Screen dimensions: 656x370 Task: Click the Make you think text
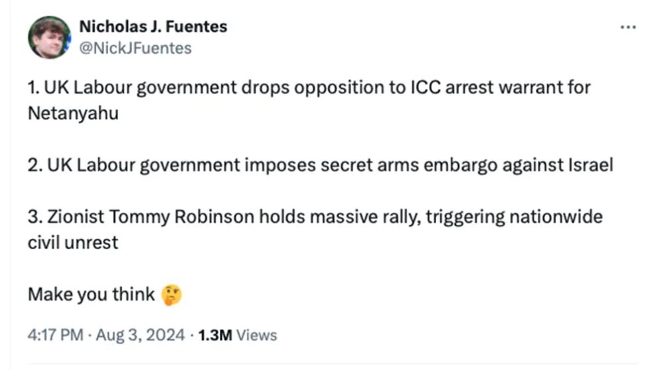pyautogui.click(x=91, y=294)
